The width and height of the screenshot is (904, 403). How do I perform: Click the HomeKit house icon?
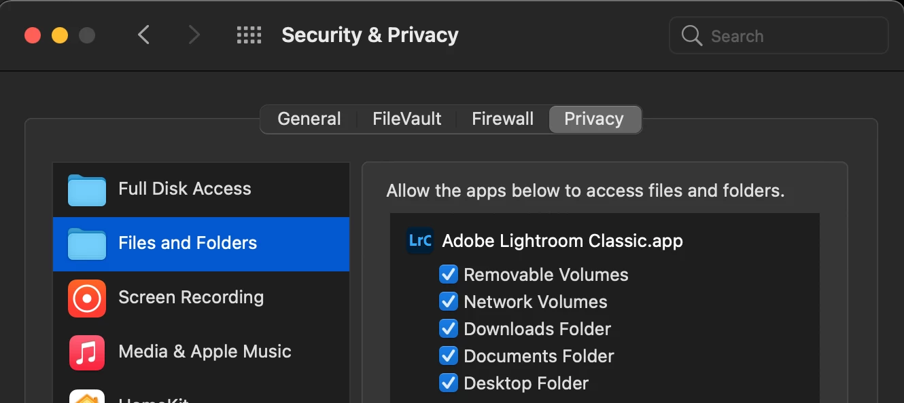pos(87,397)
